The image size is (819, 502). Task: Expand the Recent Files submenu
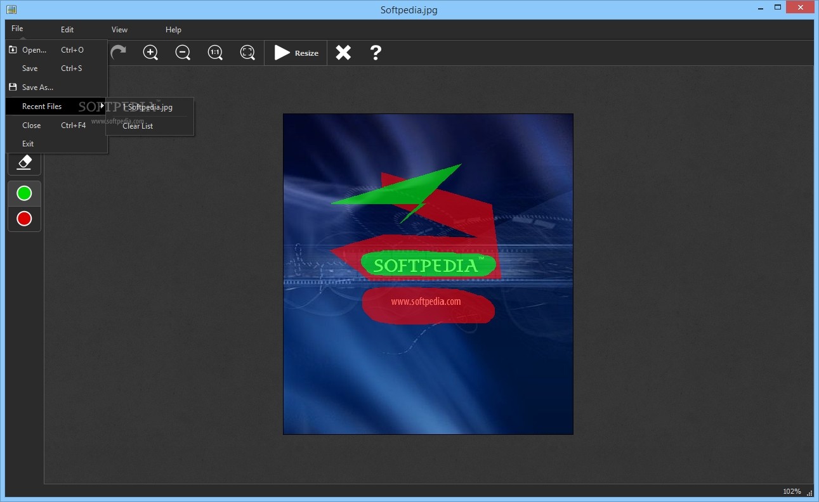point(56,106)
